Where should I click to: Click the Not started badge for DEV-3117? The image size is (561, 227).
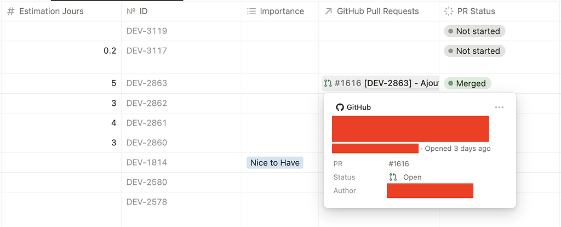click(474, 51)
